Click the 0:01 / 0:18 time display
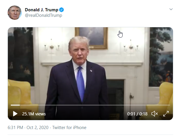177x136 pixels. (137, 114)
